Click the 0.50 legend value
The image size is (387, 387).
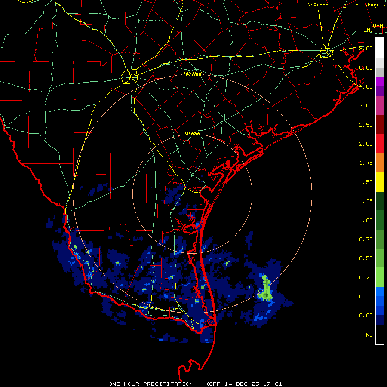[x=366, y=258]
